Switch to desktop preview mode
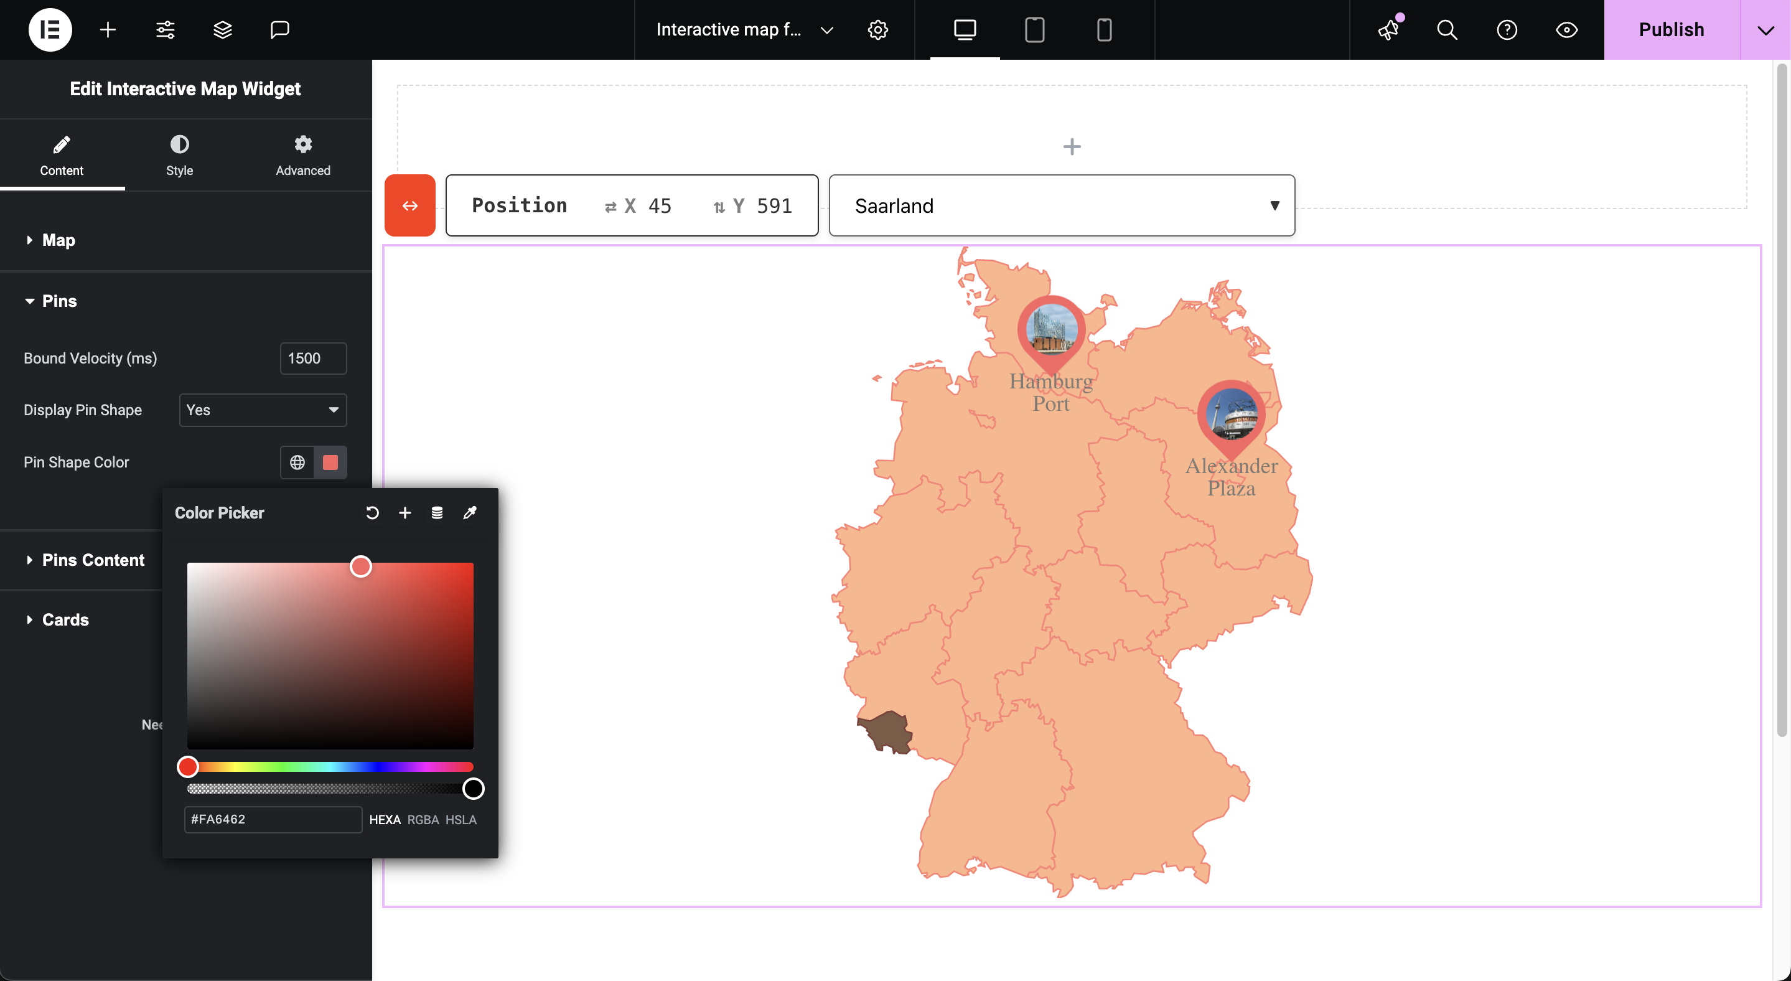The width and height of the screenshot is (1791, 981). (x=965, y=30)
